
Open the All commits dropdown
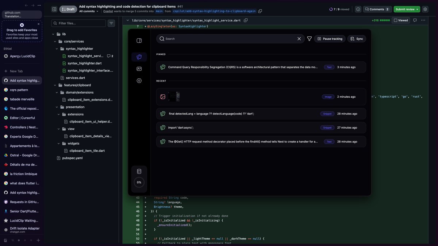click(x=89, y=11)
